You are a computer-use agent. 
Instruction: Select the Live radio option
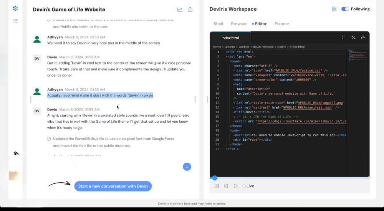248,186
